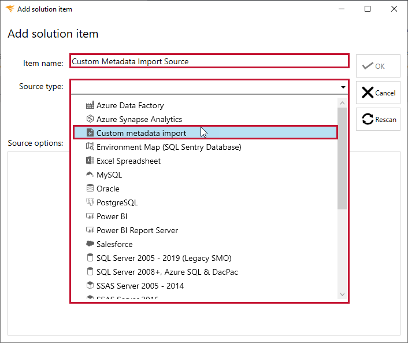This screenshot has height=343, width=408.
Task: Click the Environment Map magnifier icon
Action: 90,146
